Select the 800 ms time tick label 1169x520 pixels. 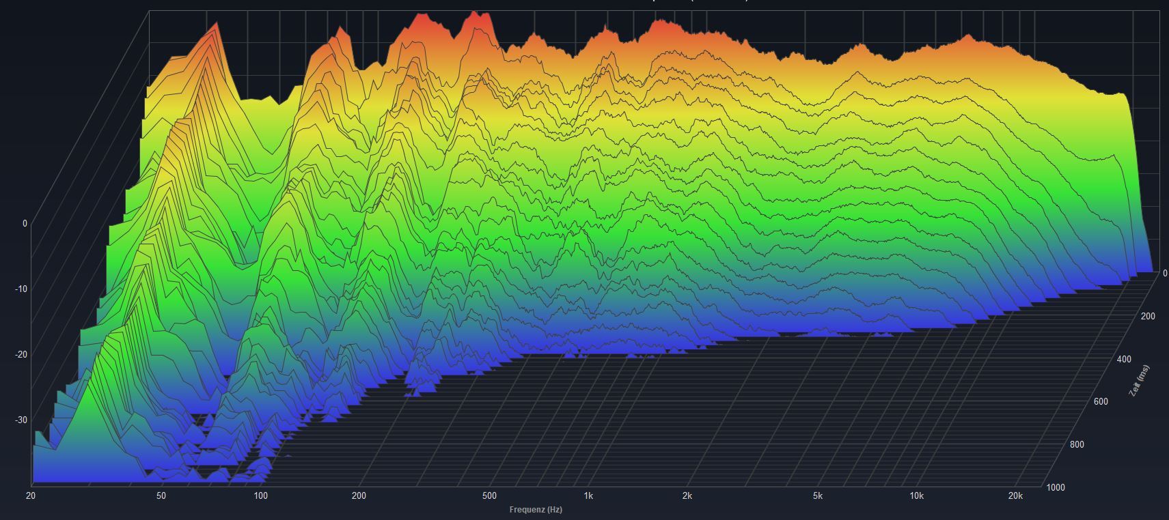point(1077,444)
